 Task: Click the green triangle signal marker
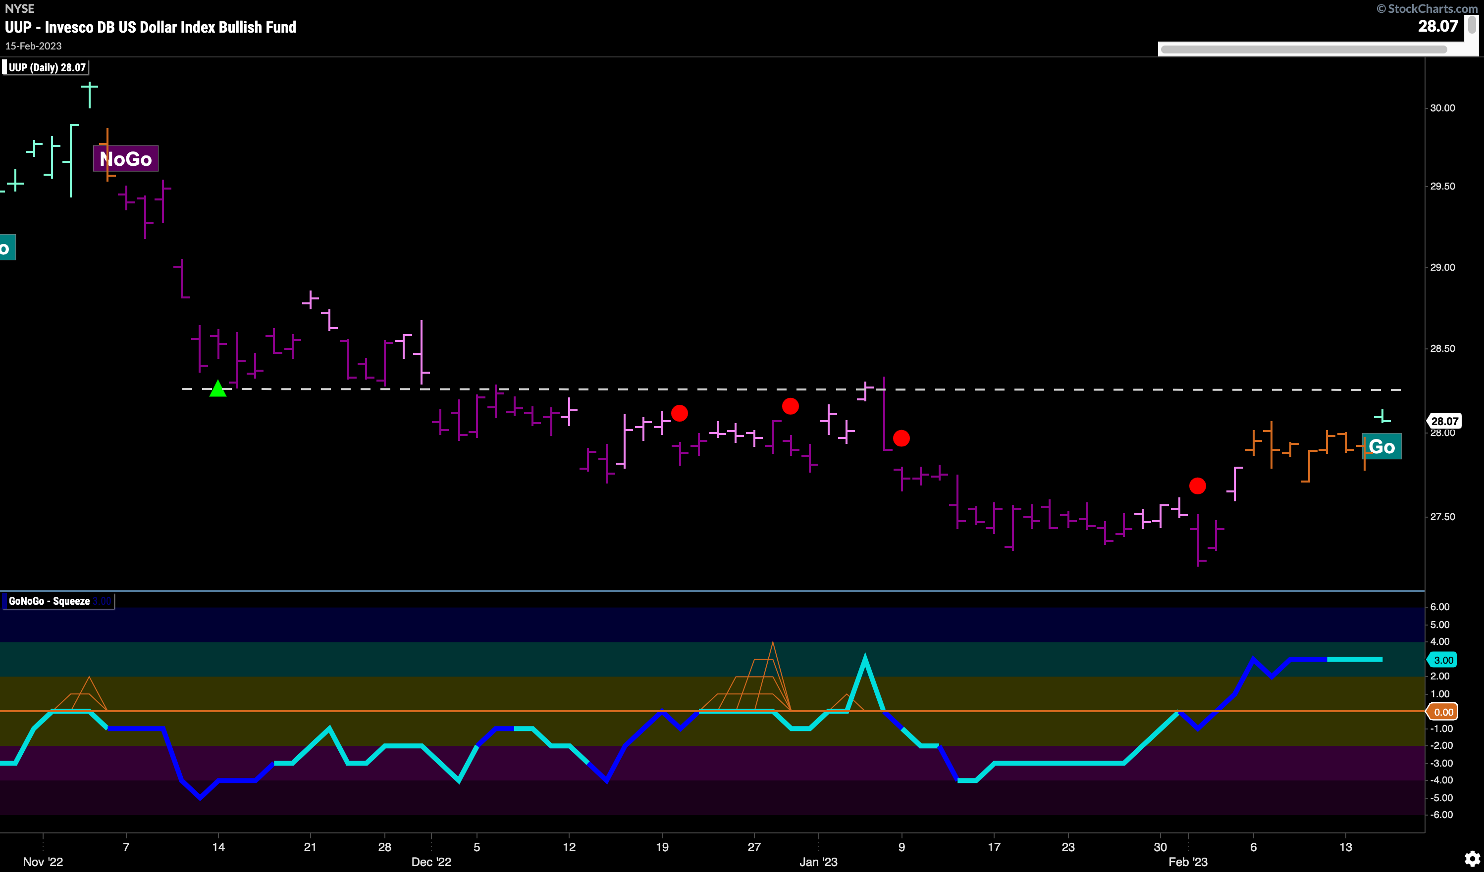coord(218,388)
